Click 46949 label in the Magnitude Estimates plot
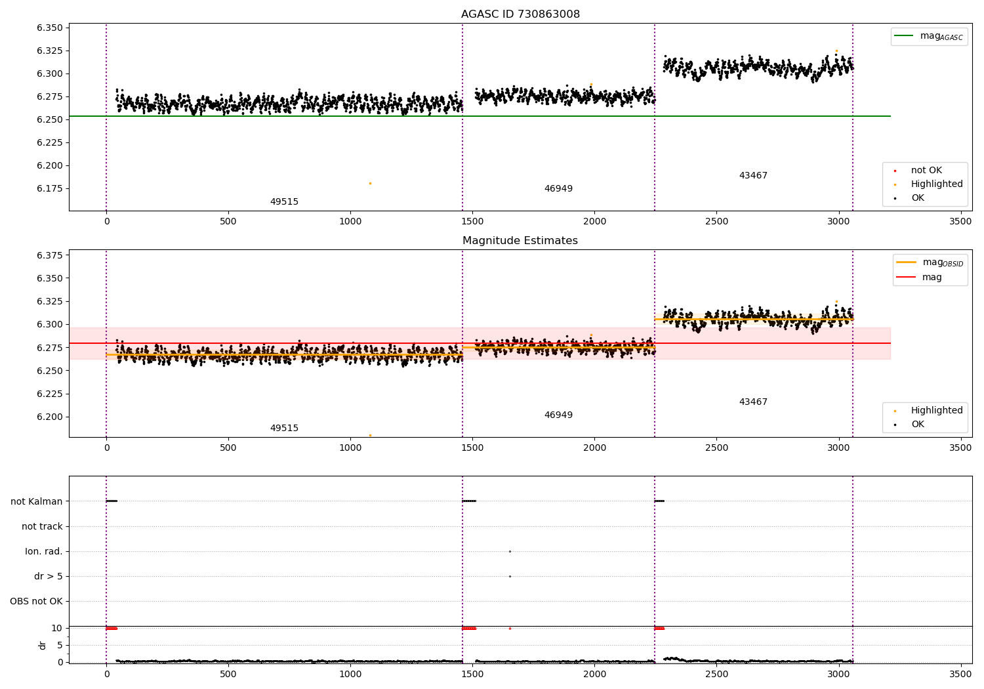The height and width of the screenshot is (689, 984). click(558, 415)
